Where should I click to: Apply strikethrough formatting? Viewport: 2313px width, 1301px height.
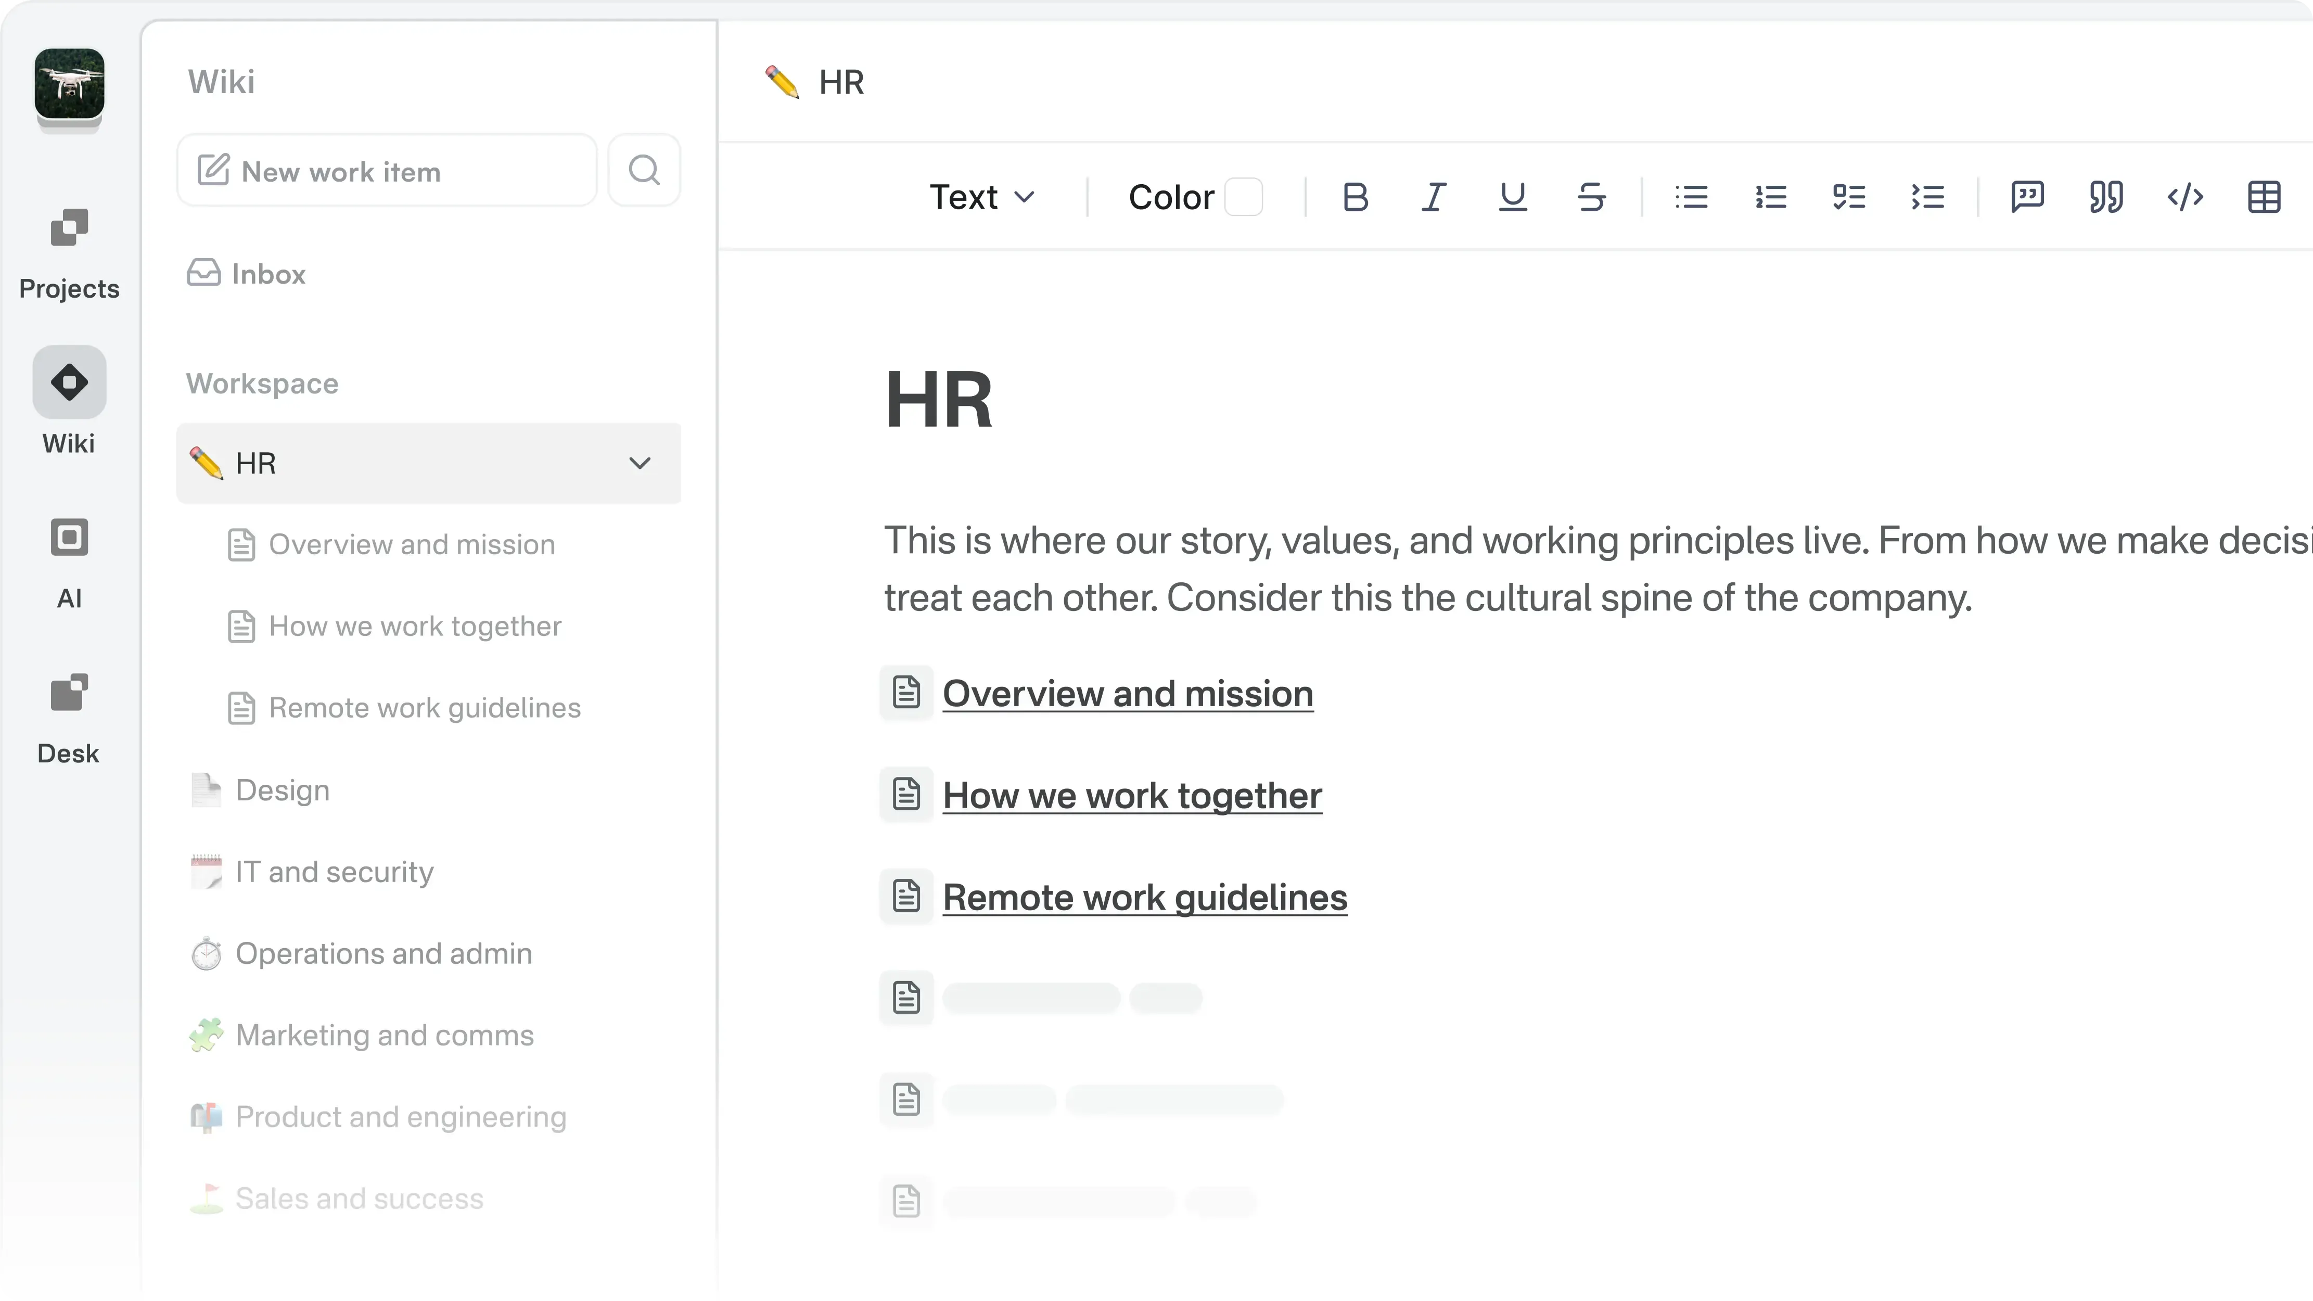pyautogui.click(x=1591, y=197)
